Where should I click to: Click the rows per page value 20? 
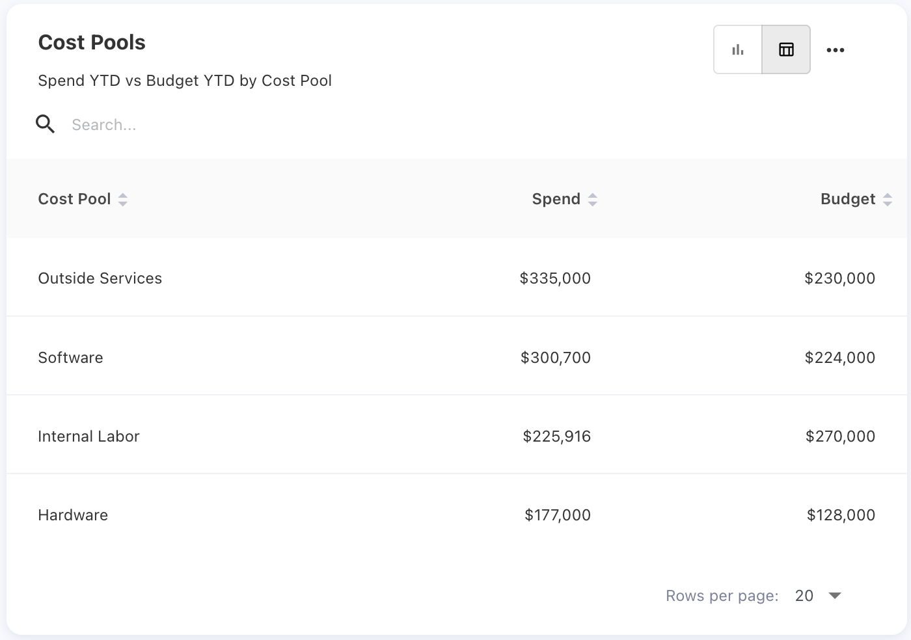[804, 596]
